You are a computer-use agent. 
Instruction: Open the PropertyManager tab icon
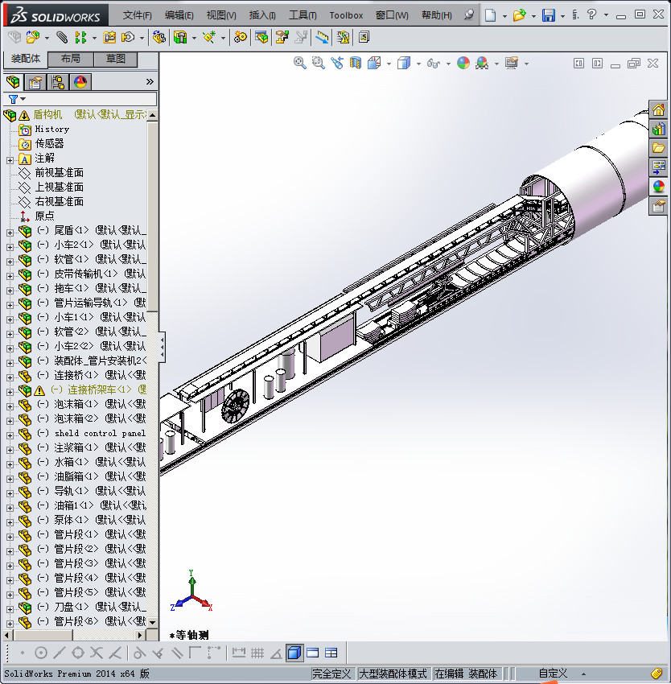35,82
